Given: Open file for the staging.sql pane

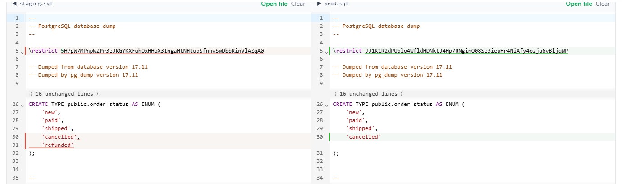Looking at the screenshot, I should click(274, 4).
